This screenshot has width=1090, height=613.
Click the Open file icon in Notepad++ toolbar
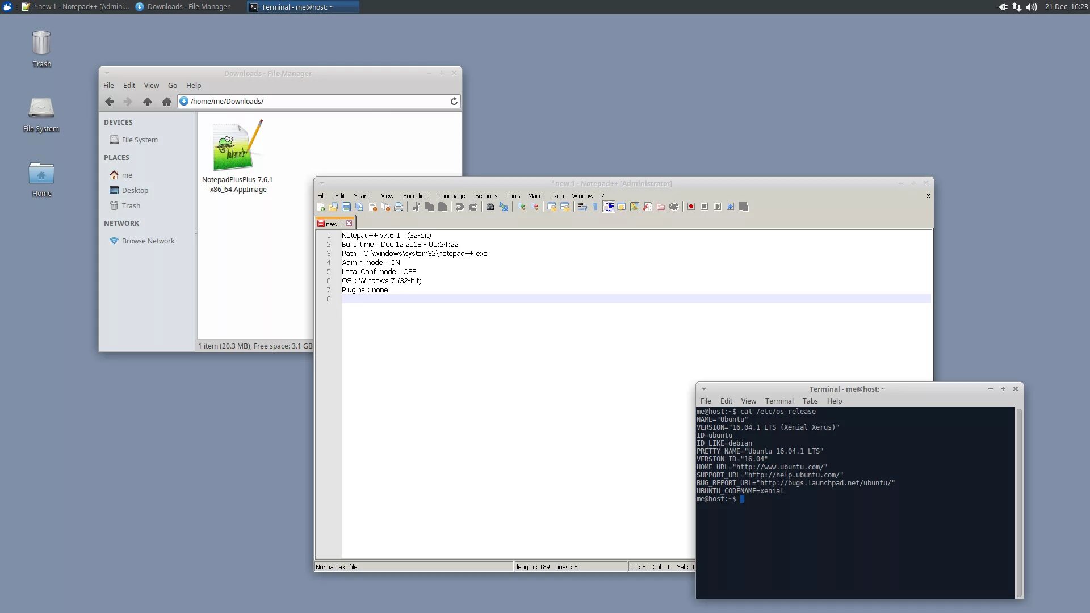333,207
